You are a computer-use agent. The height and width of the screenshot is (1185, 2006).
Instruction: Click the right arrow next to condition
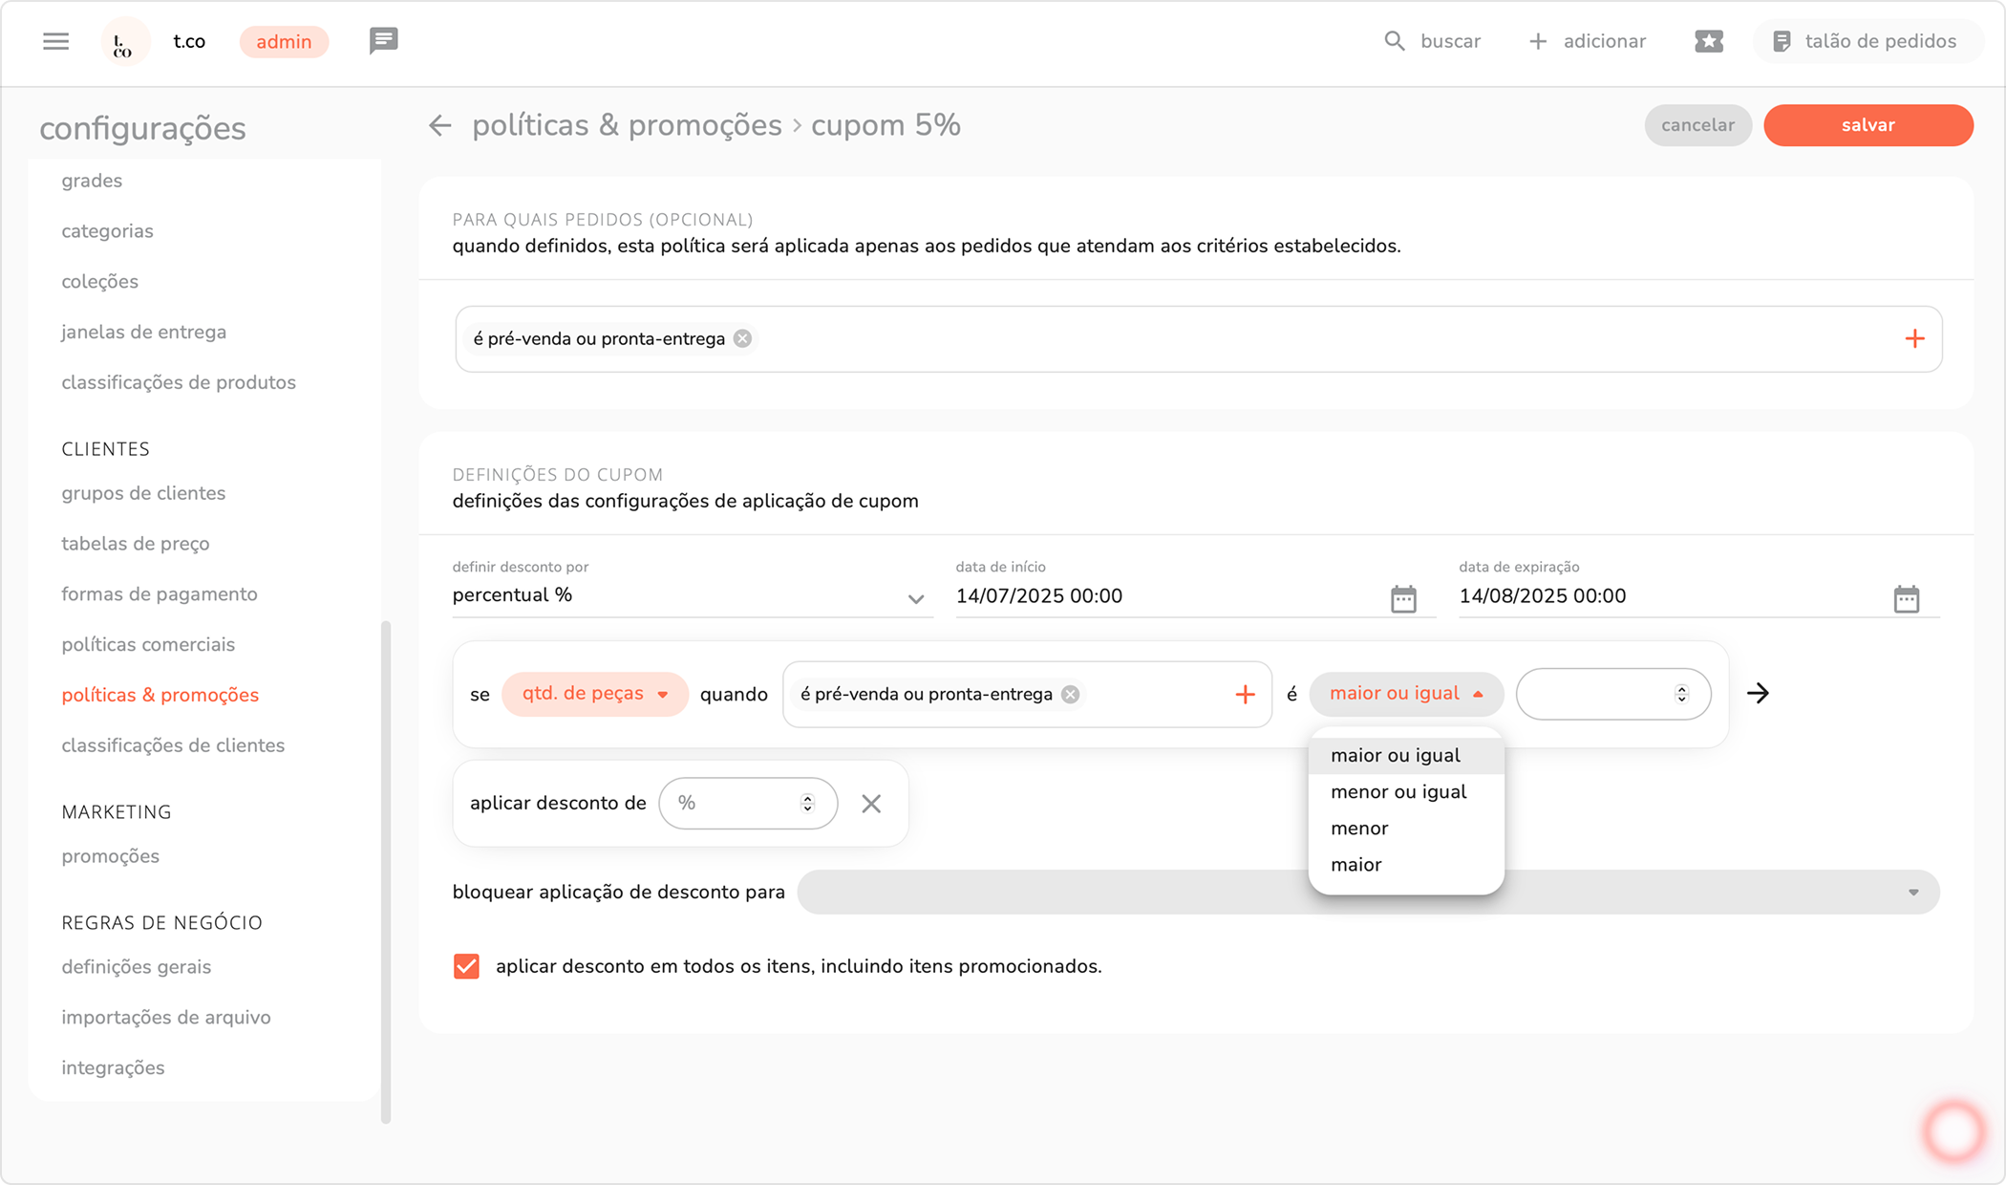(x=1758, y=693)
